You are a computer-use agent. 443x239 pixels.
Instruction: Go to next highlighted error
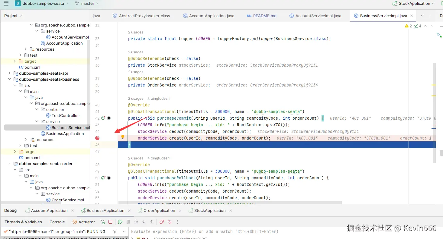click(x=432, y=26)
